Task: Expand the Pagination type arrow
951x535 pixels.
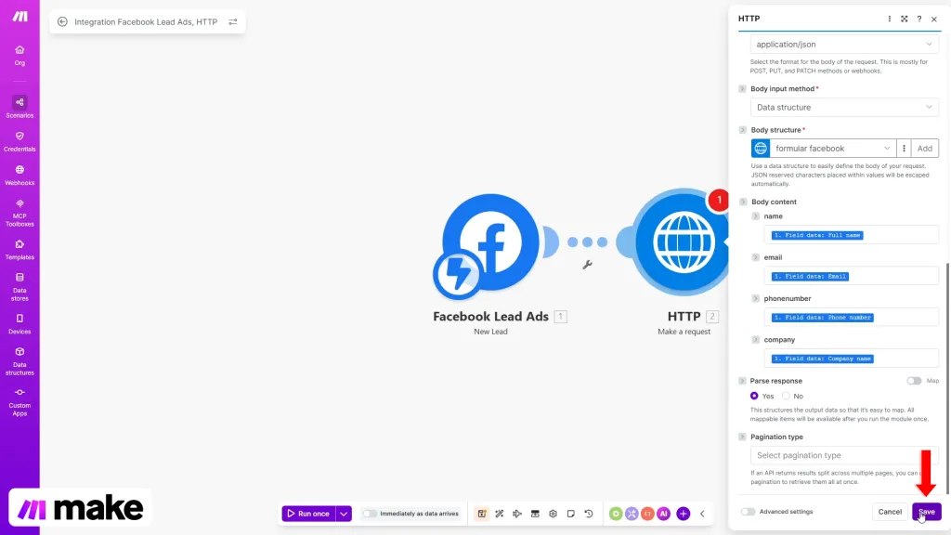Action: (x=742, y=437)
